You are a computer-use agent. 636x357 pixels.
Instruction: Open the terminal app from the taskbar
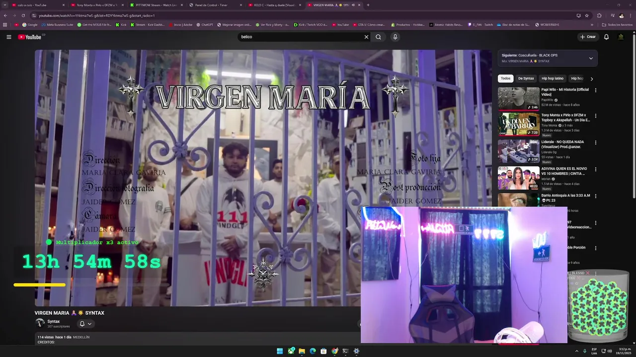coord(345,351)
